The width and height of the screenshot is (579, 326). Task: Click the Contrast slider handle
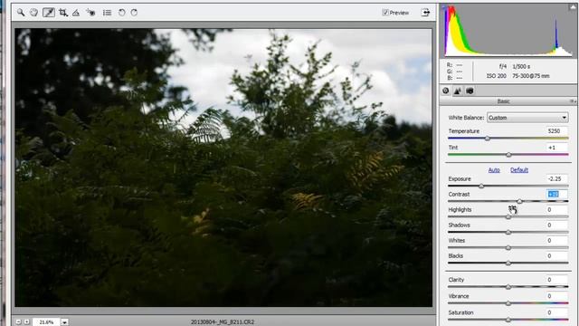pos(519,201)
